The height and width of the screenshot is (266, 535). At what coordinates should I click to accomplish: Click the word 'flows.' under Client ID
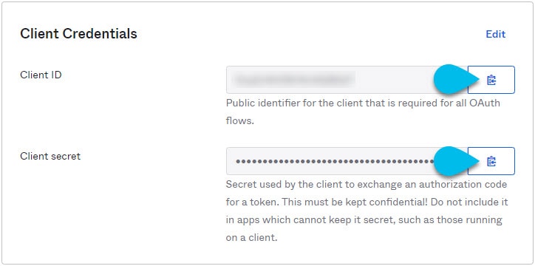tap(240, 120)
